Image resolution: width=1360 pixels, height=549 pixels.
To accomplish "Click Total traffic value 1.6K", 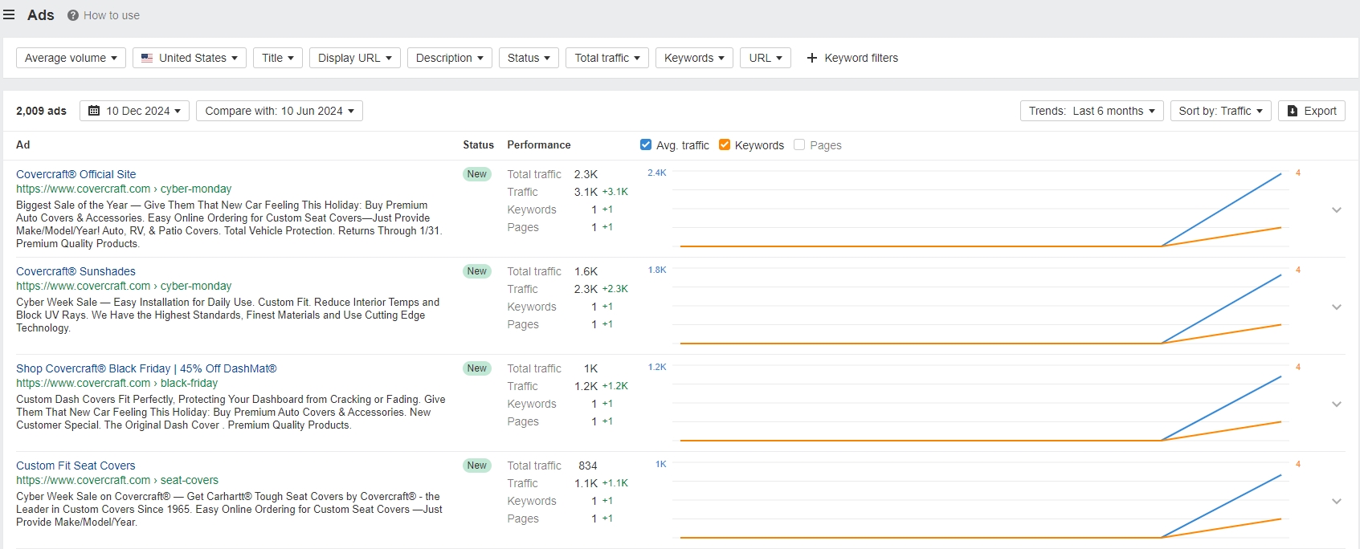I will pos(586,271).
